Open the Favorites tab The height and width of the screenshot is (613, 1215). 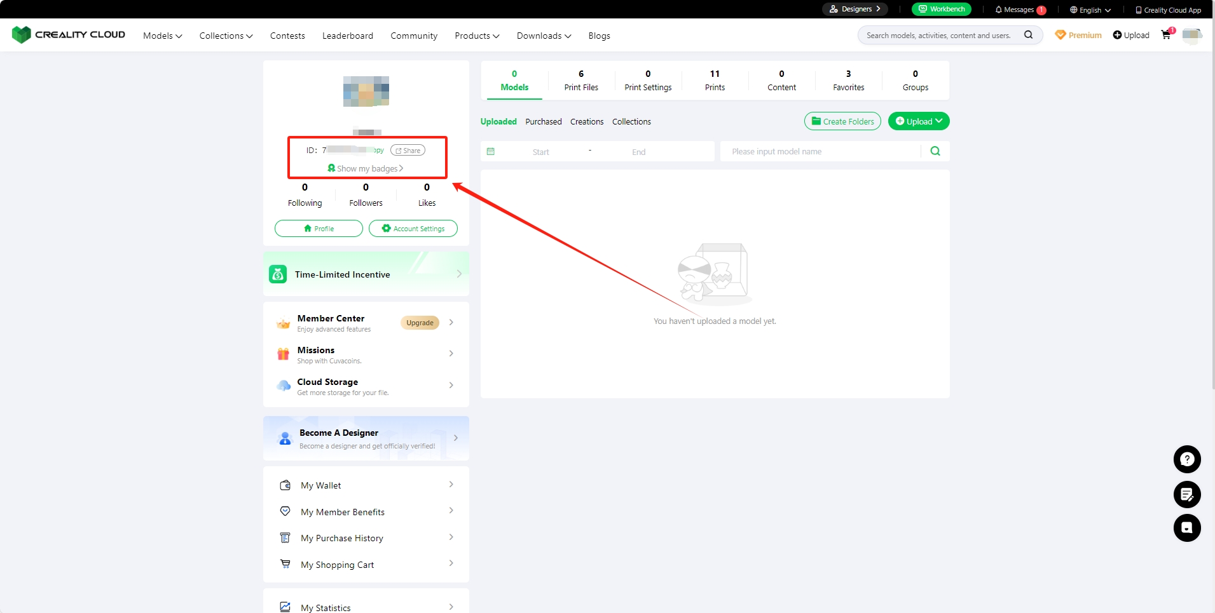848,81
